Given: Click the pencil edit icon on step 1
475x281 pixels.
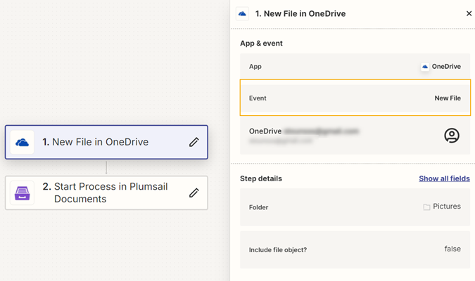Looking at the screenshot, I should 194,142.
